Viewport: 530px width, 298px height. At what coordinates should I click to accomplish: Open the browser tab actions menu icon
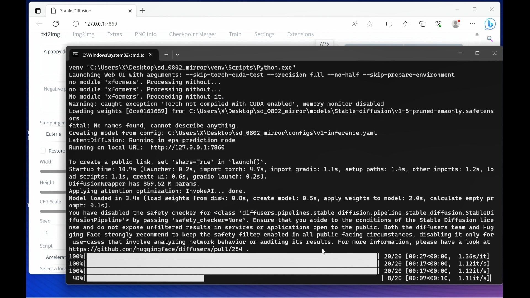point(38,11)
